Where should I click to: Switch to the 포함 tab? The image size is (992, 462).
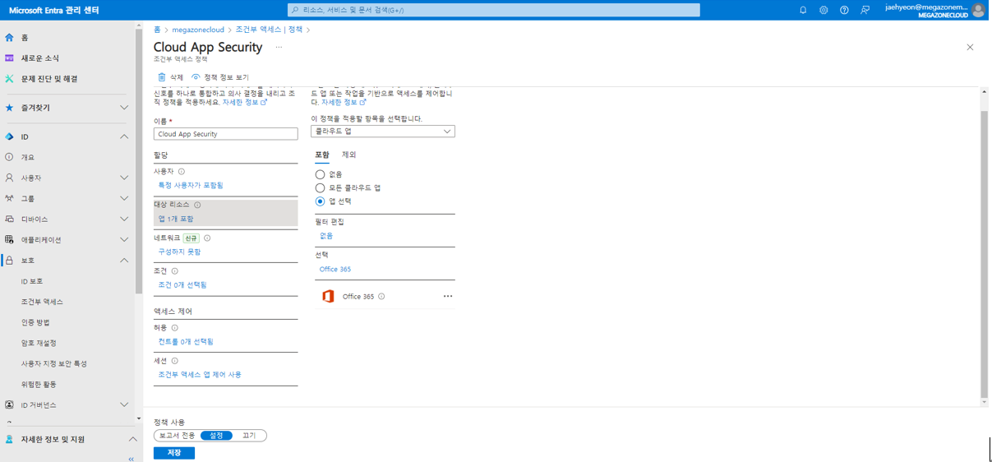[x=322, y=155]
